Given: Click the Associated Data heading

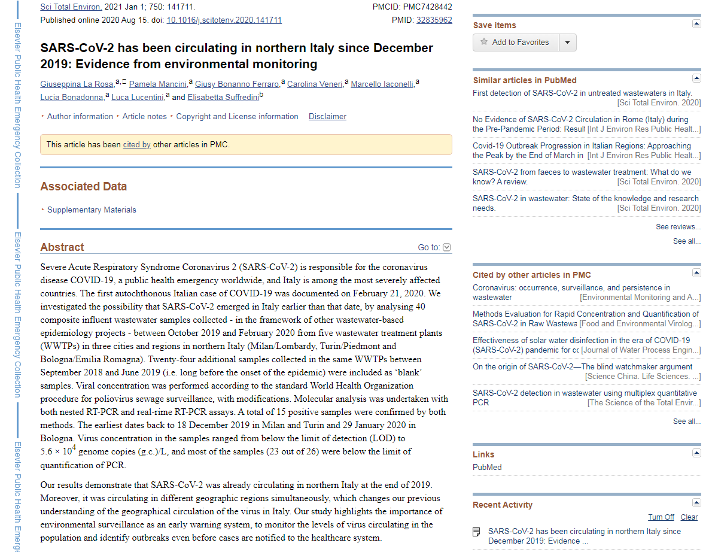Looking at the screenshot, I should (x=83, y=186).
